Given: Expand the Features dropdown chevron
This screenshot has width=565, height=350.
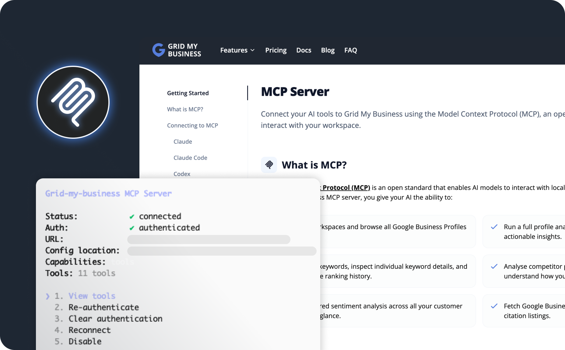Looking at the screenshot, I should pos(252,50).
